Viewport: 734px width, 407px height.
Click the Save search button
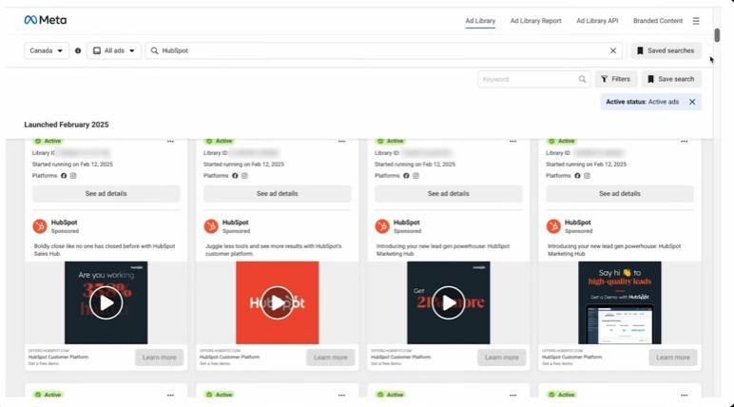(671, 79)
